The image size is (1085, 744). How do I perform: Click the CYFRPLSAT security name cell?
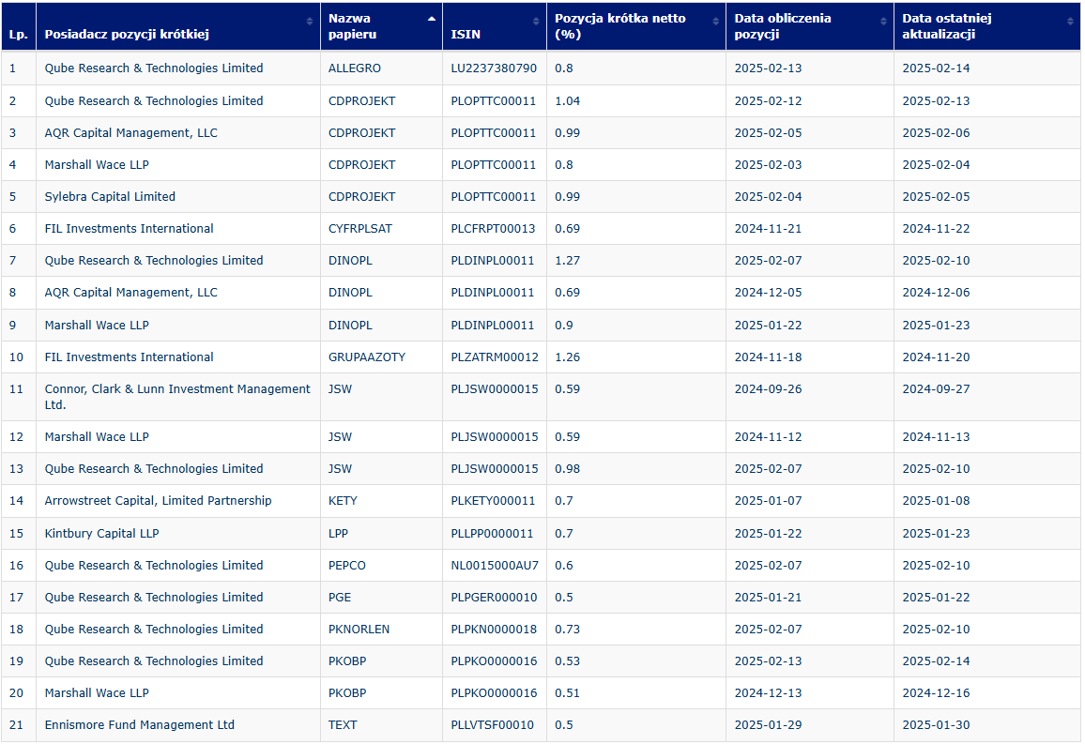pyautogui.click(x=361, y=229)
